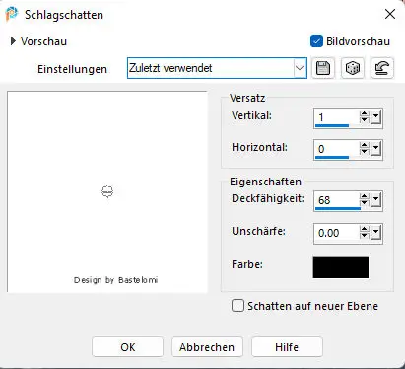405x369 pixels.
Task: Disable the Bildvorschau checkbox
Action: pyautogui.click(x=316, y=41)
